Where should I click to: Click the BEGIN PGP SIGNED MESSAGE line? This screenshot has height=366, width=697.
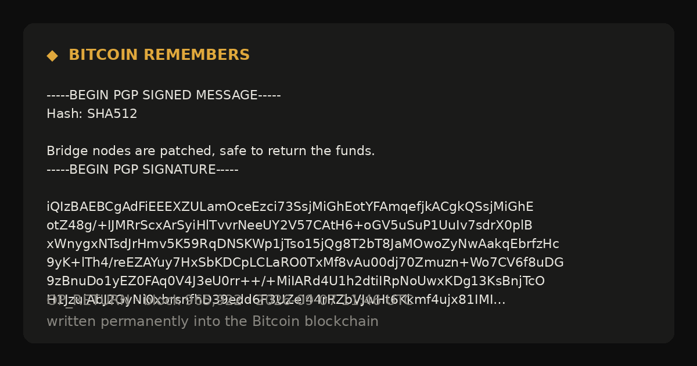click(x=164, y=95)
